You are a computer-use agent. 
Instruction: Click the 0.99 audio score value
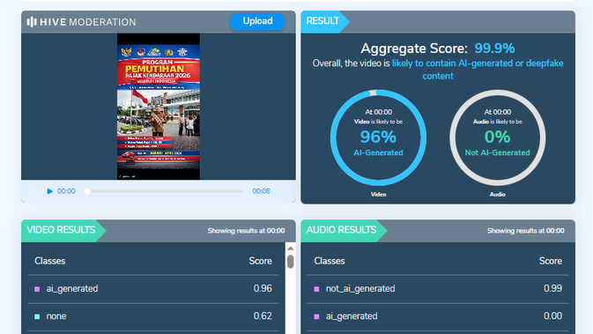(x=553, y=288)
